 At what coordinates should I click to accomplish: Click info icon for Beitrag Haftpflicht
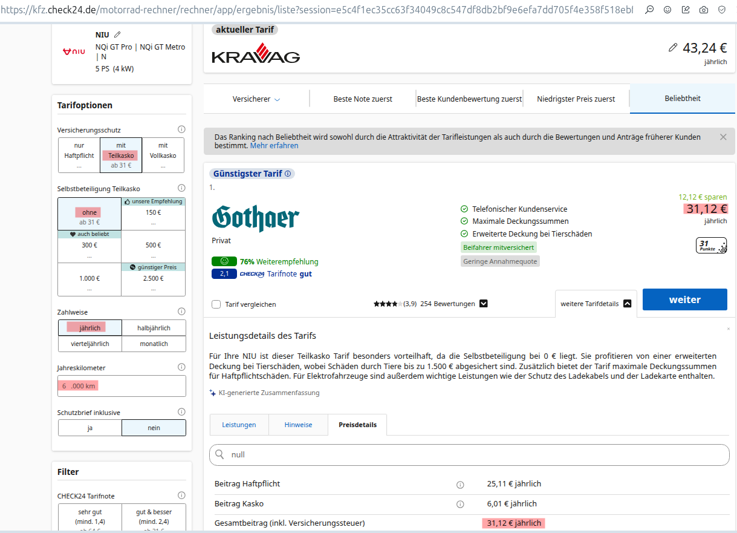coord(460,485)
